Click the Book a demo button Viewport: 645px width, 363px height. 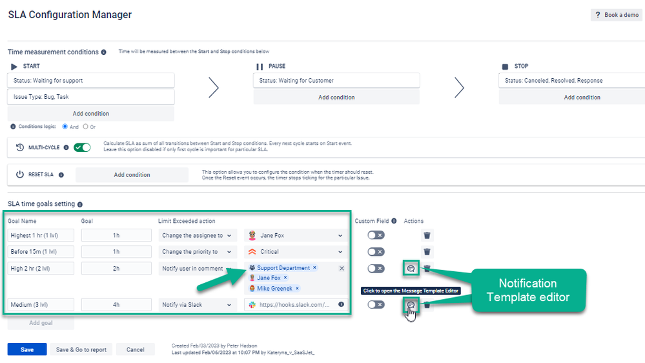(617, 15)
